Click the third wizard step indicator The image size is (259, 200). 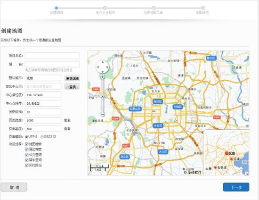coord(154,8)
